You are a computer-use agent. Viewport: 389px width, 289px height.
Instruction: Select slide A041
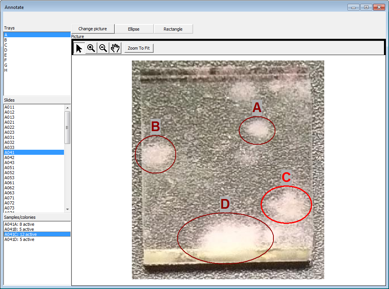click(x=34, y=152)
